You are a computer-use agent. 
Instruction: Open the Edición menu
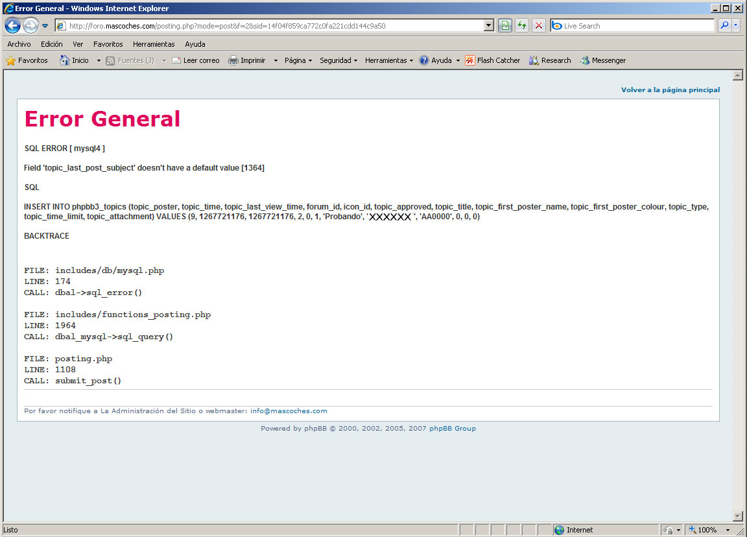[x=51, y=44]
